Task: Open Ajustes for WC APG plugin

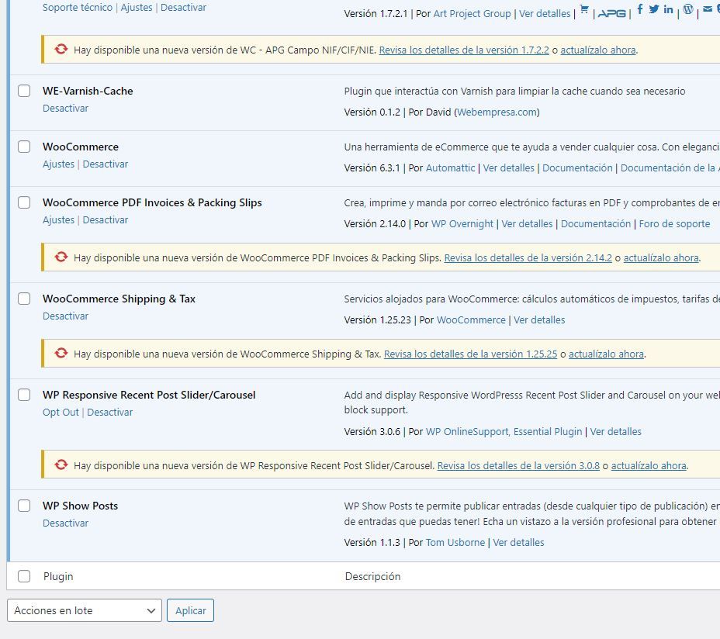Action: [x=137, y=7]
